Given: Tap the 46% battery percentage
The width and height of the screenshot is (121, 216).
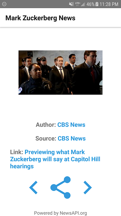Looking at the screenshot, I should (90, 4).
